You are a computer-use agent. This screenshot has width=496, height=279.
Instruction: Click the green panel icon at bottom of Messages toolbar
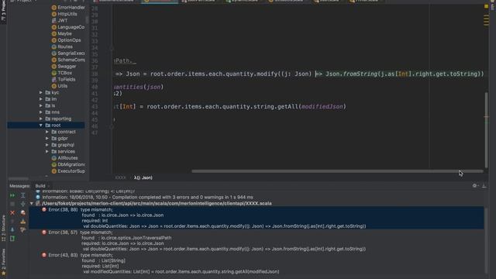click(x=12, y=239)
